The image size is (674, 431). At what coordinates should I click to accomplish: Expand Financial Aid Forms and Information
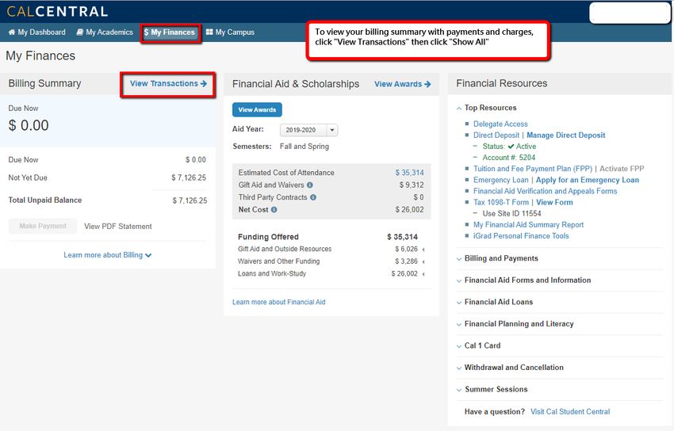tap(523, 280)
